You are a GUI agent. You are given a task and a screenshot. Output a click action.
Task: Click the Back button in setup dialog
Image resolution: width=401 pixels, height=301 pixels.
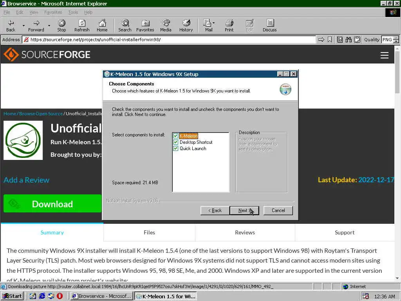click(215, 210)
